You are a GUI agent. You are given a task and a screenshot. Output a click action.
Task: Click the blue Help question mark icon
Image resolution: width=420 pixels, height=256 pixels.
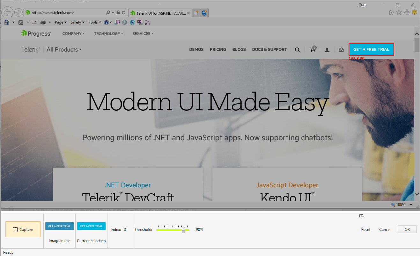point(107,22)
